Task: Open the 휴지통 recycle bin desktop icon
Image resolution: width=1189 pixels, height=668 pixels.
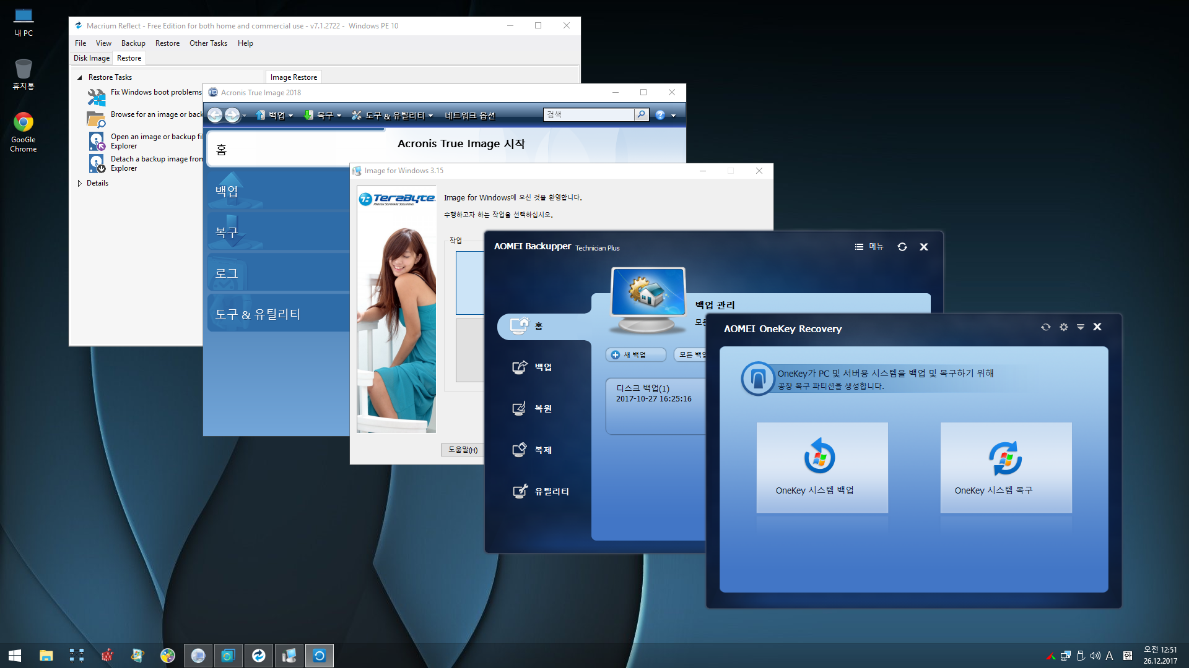Action: 24,74
